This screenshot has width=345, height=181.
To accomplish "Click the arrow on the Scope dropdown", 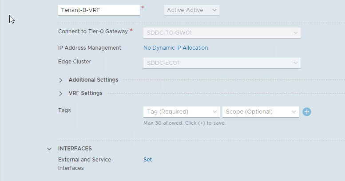I will click(294, 112).
